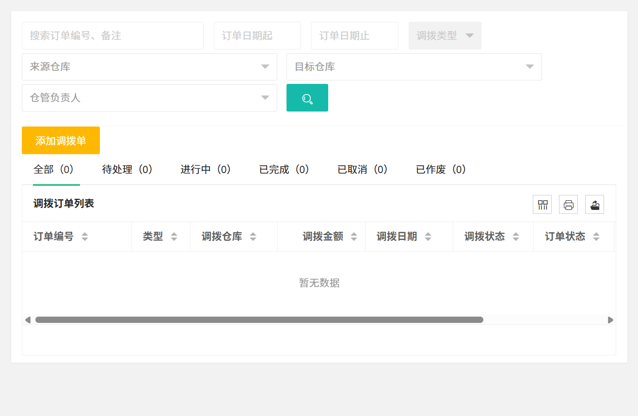The height and width of the screenshot is (416, 638).
Task: Click the 订单日期止 date field
Action: pos(355,35)
